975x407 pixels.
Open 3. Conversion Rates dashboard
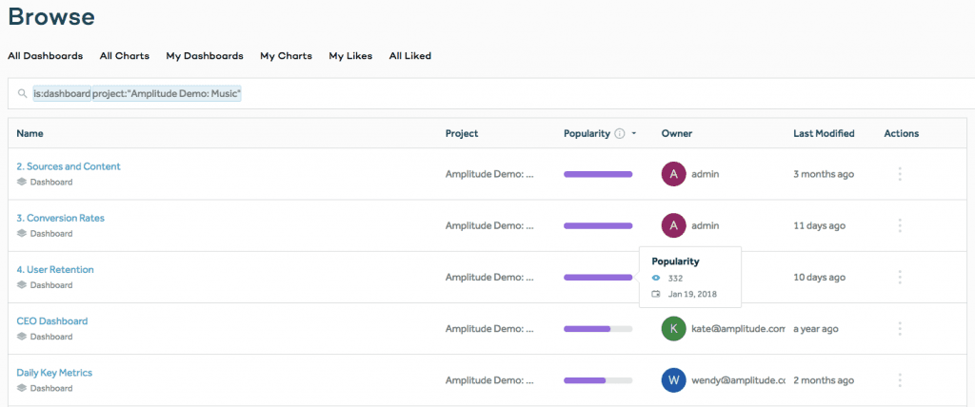[60, 218]
